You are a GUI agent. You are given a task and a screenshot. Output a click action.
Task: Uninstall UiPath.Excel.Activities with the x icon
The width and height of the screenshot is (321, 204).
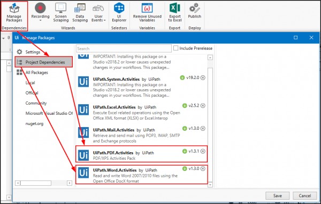point(203,106)
